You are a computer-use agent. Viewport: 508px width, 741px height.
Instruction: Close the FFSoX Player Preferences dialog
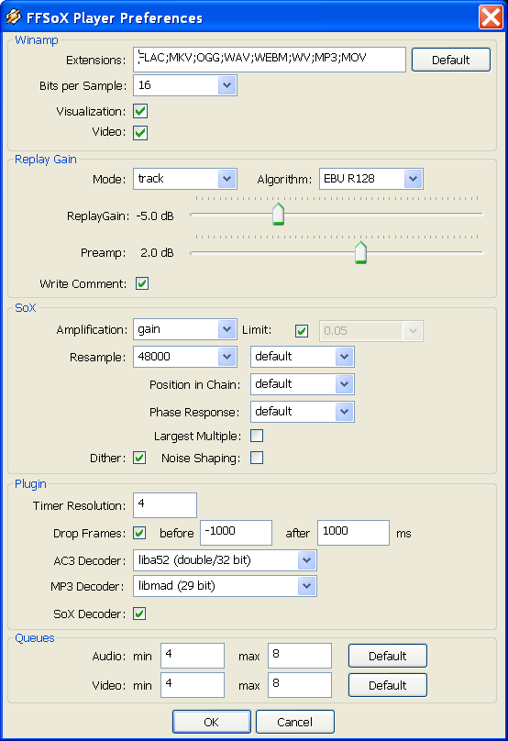[x=491, y=17]
